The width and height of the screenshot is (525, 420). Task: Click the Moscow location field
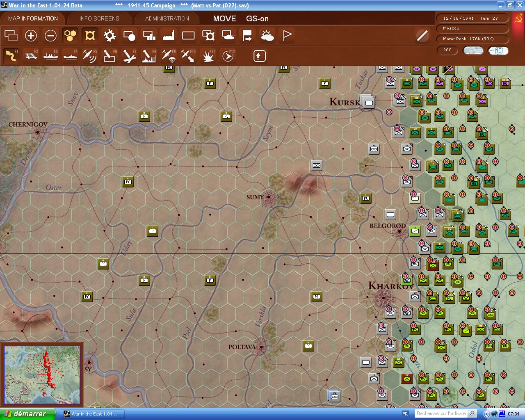coord(473,28)
